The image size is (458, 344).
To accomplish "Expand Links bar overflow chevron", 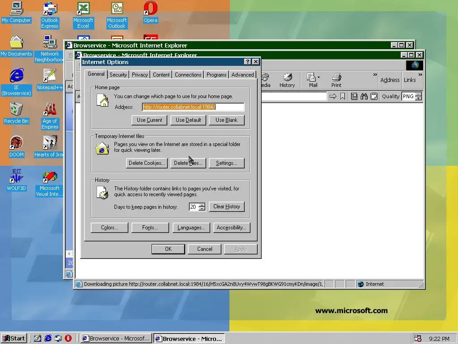I will tap(420, 75).
